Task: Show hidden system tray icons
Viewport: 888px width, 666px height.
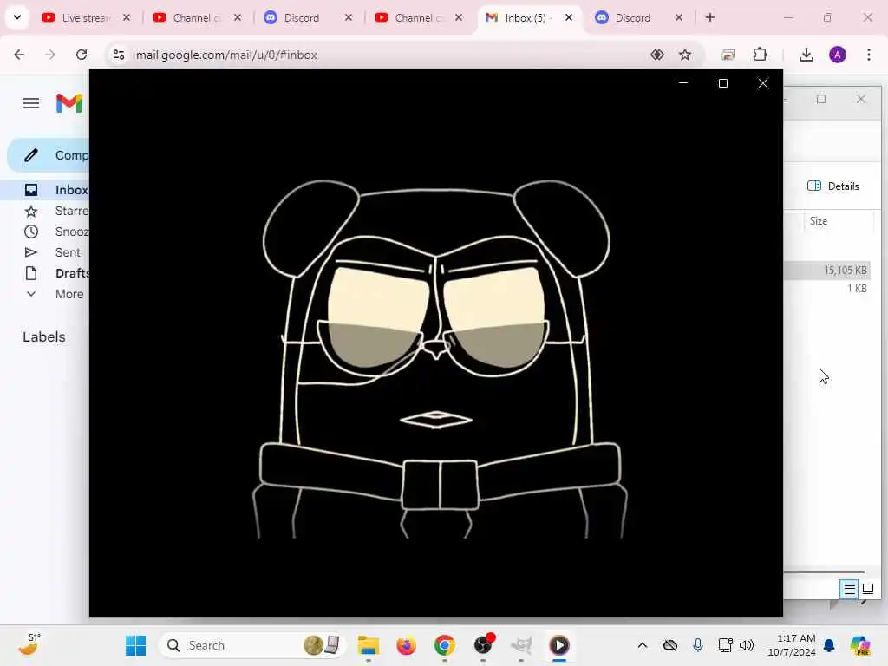Action: [643, 645]
